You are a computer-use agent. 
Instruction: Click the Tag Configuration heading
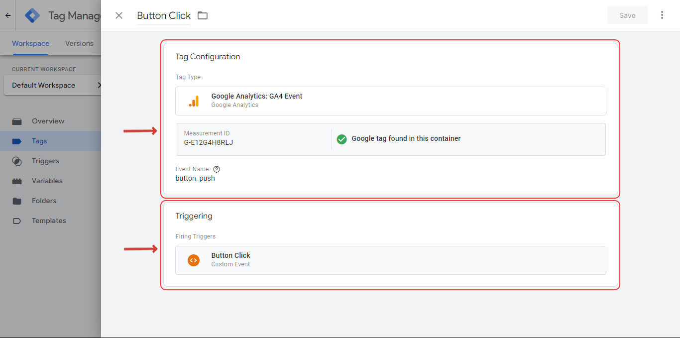pos(208,57)
